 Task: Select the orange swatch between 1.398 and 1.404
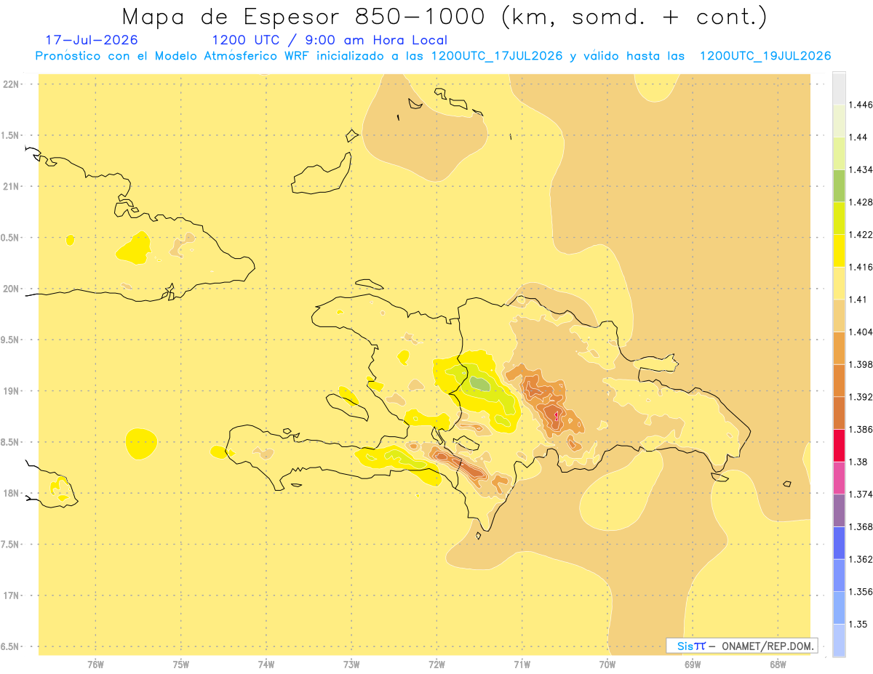coord(839,348)
